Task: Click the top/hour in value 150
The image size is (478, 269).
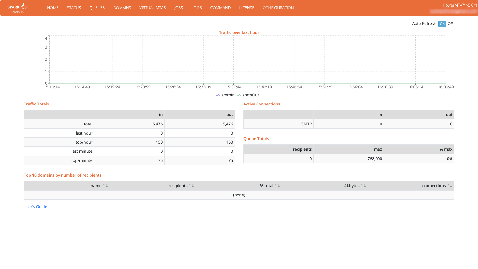Action: tap(159, 142)
